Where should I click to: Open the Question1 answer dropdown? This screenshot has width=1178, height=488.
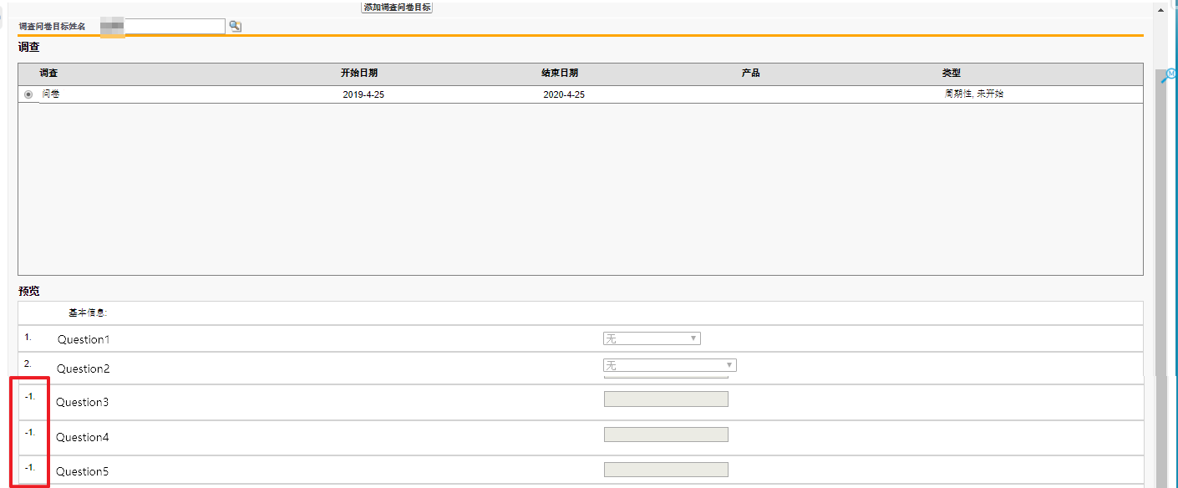click(x=652, y=338)
